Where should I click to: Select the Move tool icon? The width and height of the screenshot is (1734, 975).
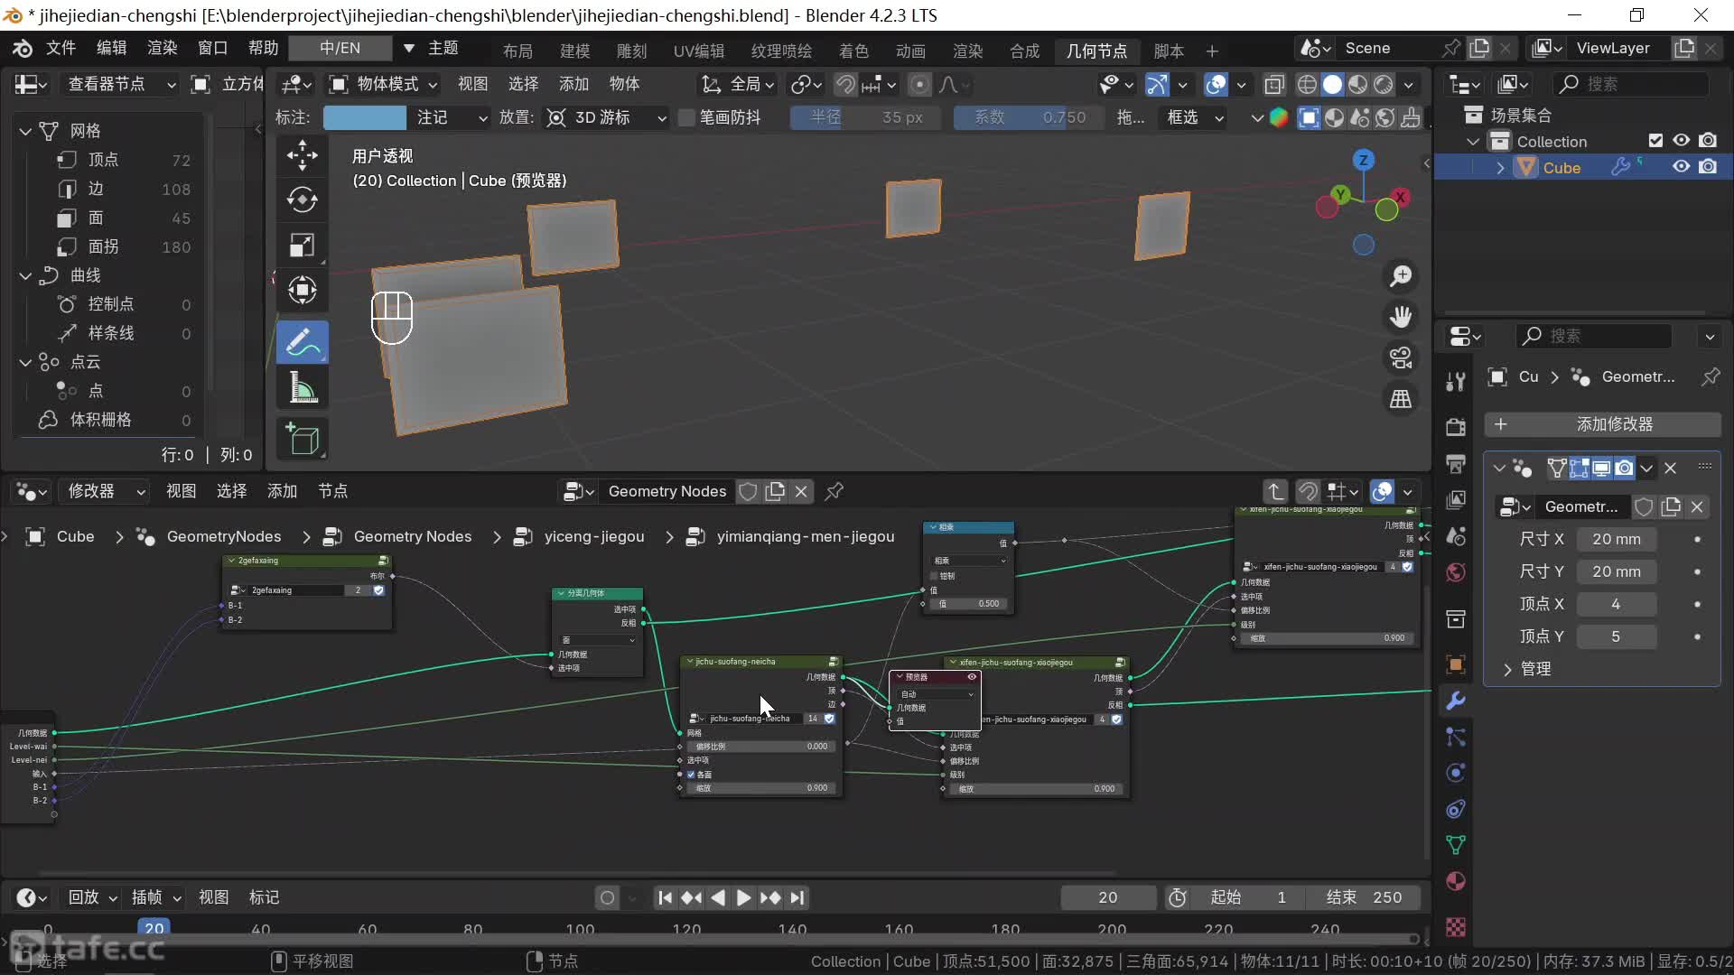coord(302,154)
